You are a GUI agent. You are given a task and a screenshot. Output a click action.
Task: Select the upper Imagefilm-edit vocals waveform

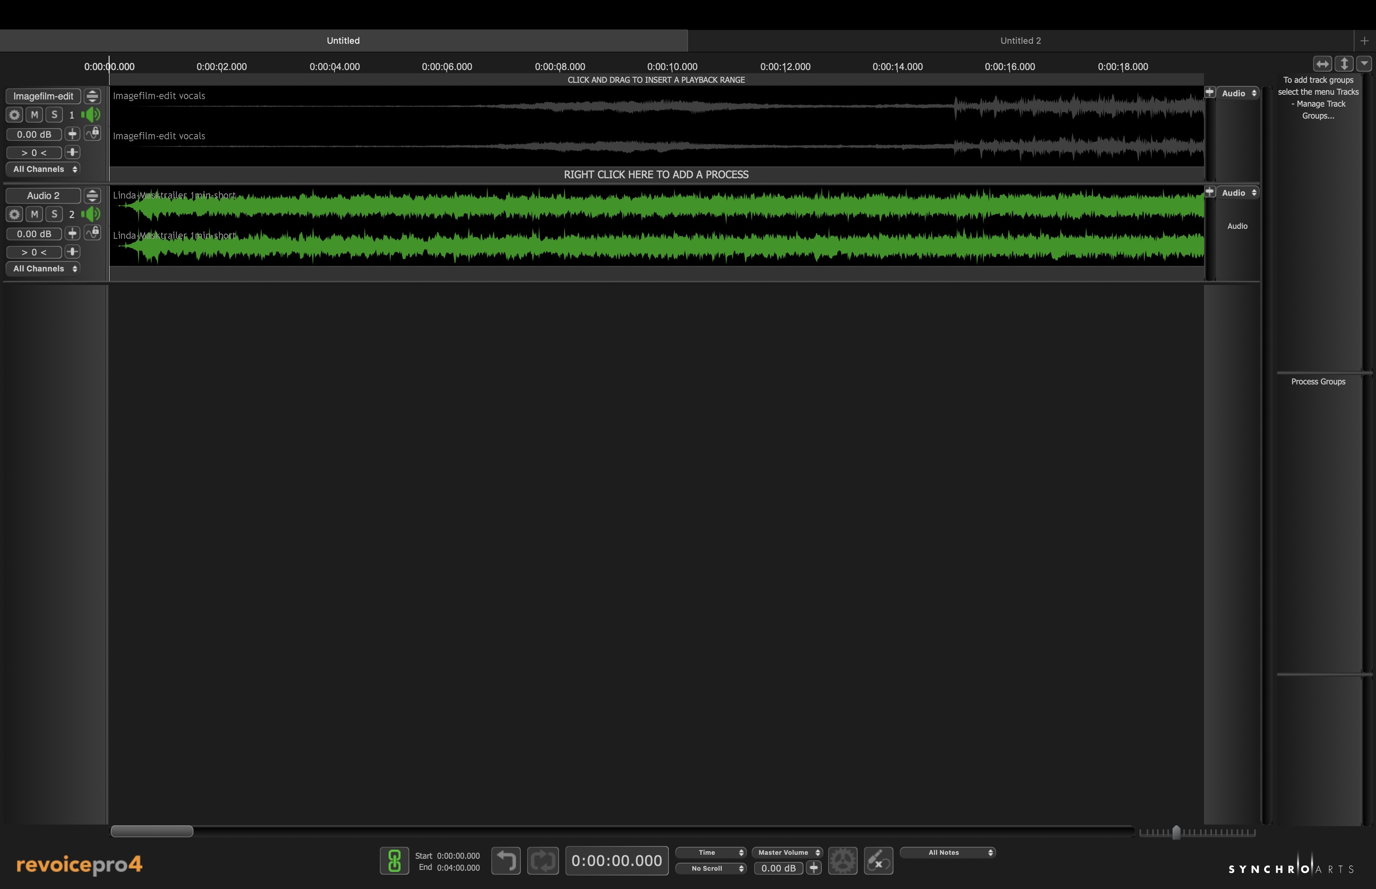click(x=657, y=106)
